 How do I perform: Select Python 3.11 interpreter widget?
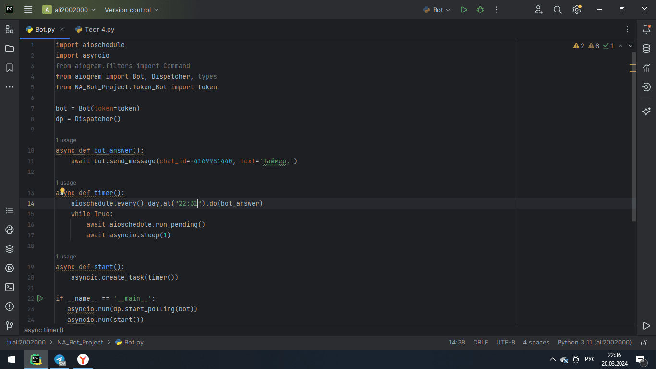pos(595,343)
